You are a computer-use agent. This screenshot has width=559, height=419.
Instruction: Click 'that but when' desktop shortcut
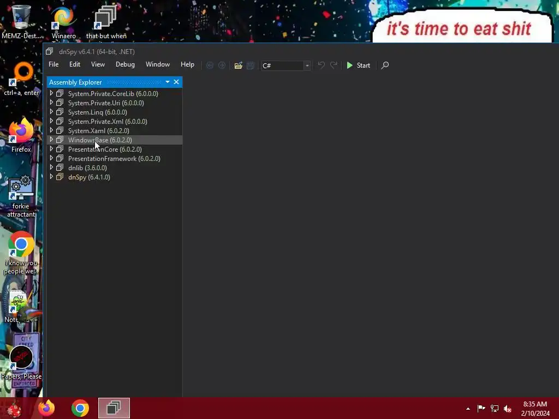pyautogui.click(x=106, y=22)
